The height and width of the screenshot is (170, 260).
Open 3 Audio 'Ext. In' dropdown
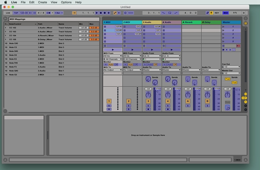coord(152,56)
